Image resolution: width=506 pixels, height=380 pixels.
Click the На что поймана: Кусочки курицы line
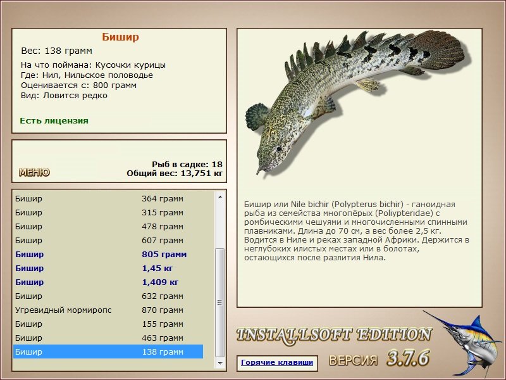coord(93,65)
